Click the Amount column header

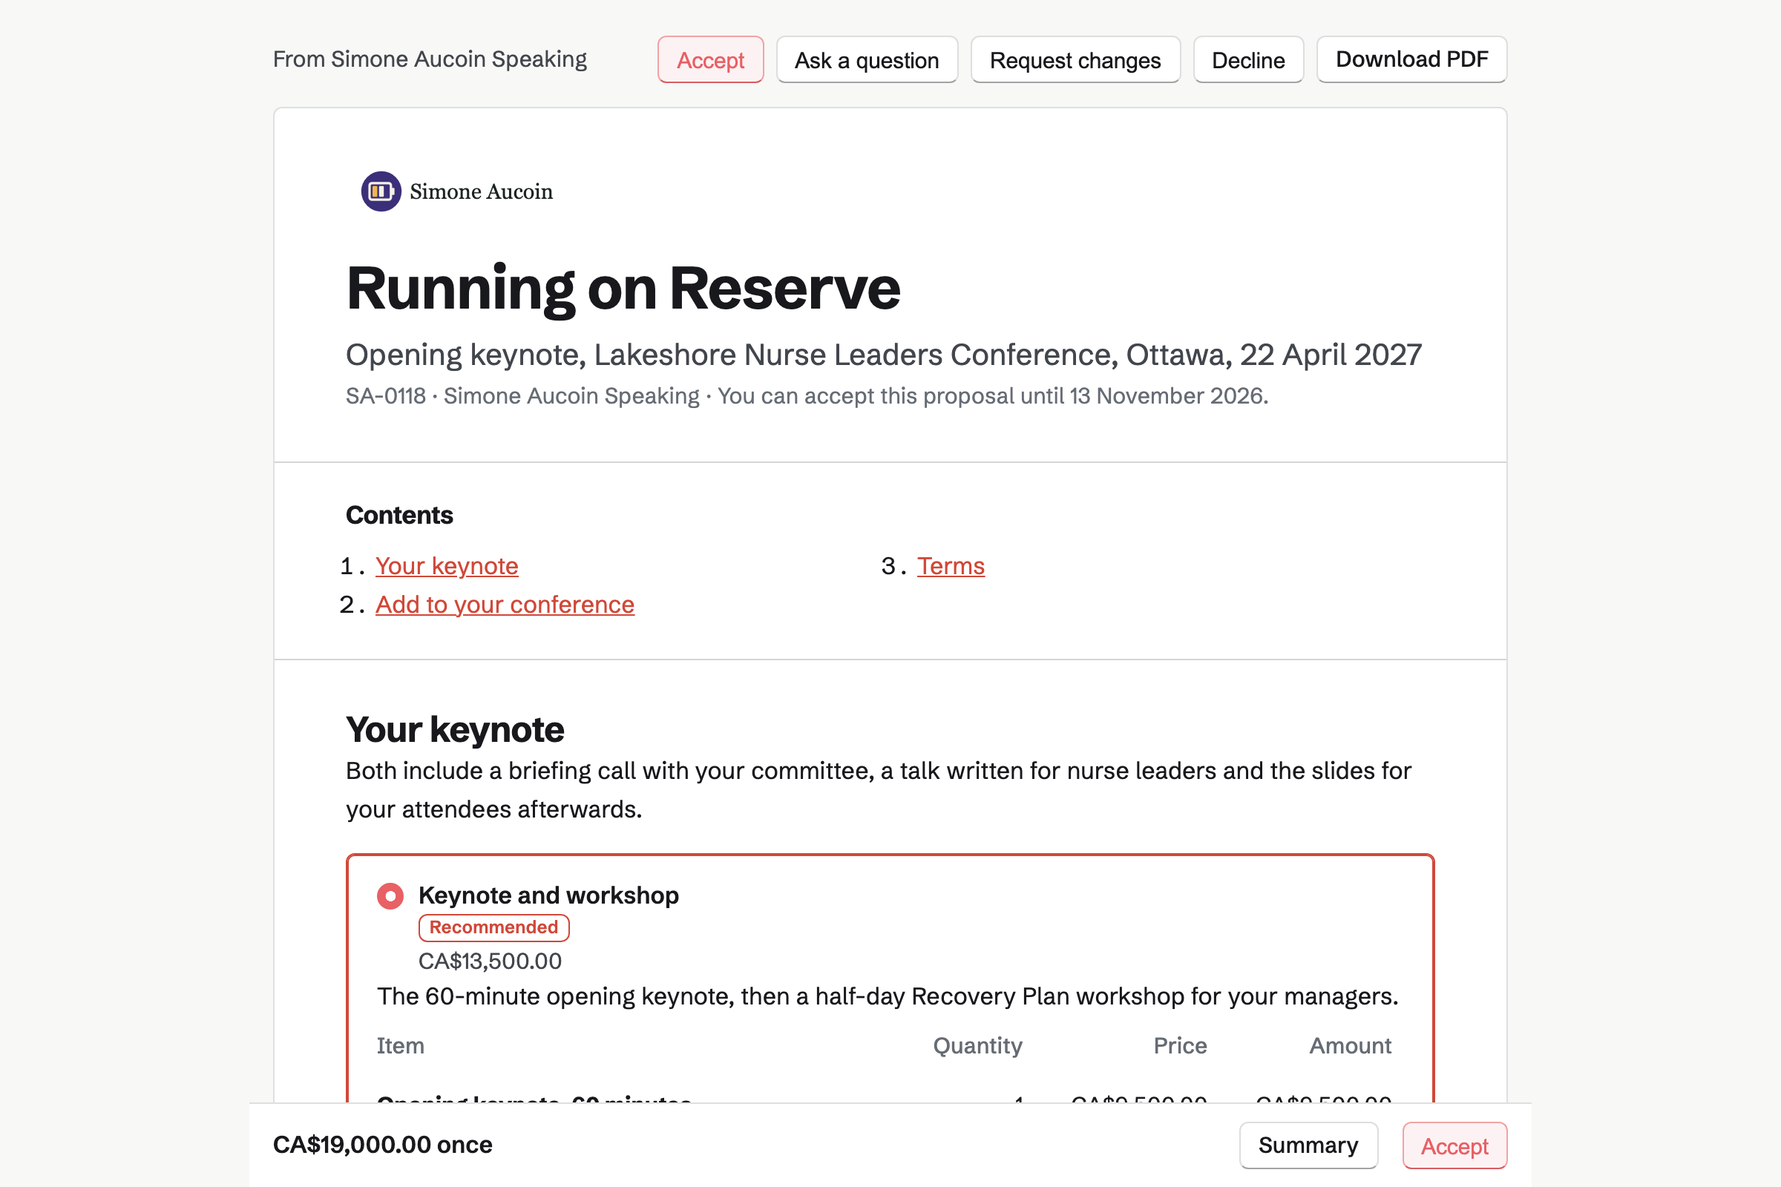click(x=1350, y=1045)
